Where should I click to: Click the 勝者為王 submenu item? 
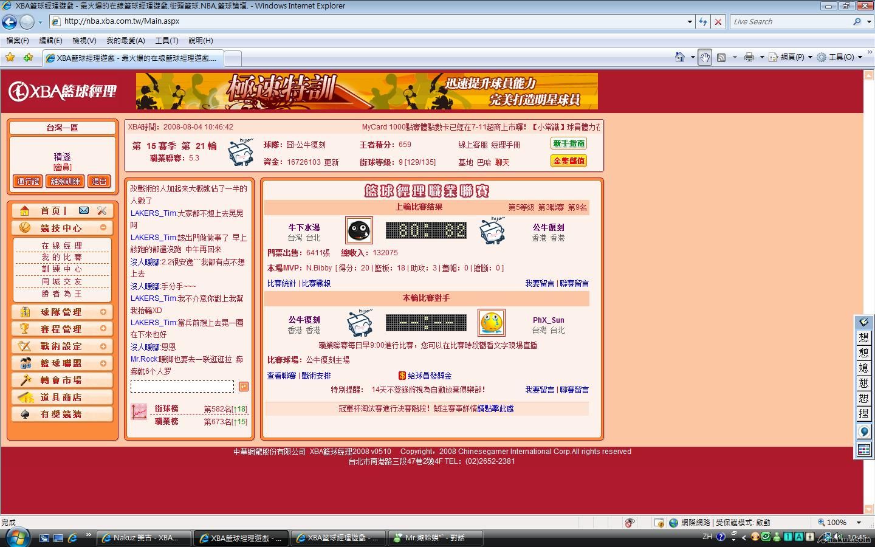(62, 294)
